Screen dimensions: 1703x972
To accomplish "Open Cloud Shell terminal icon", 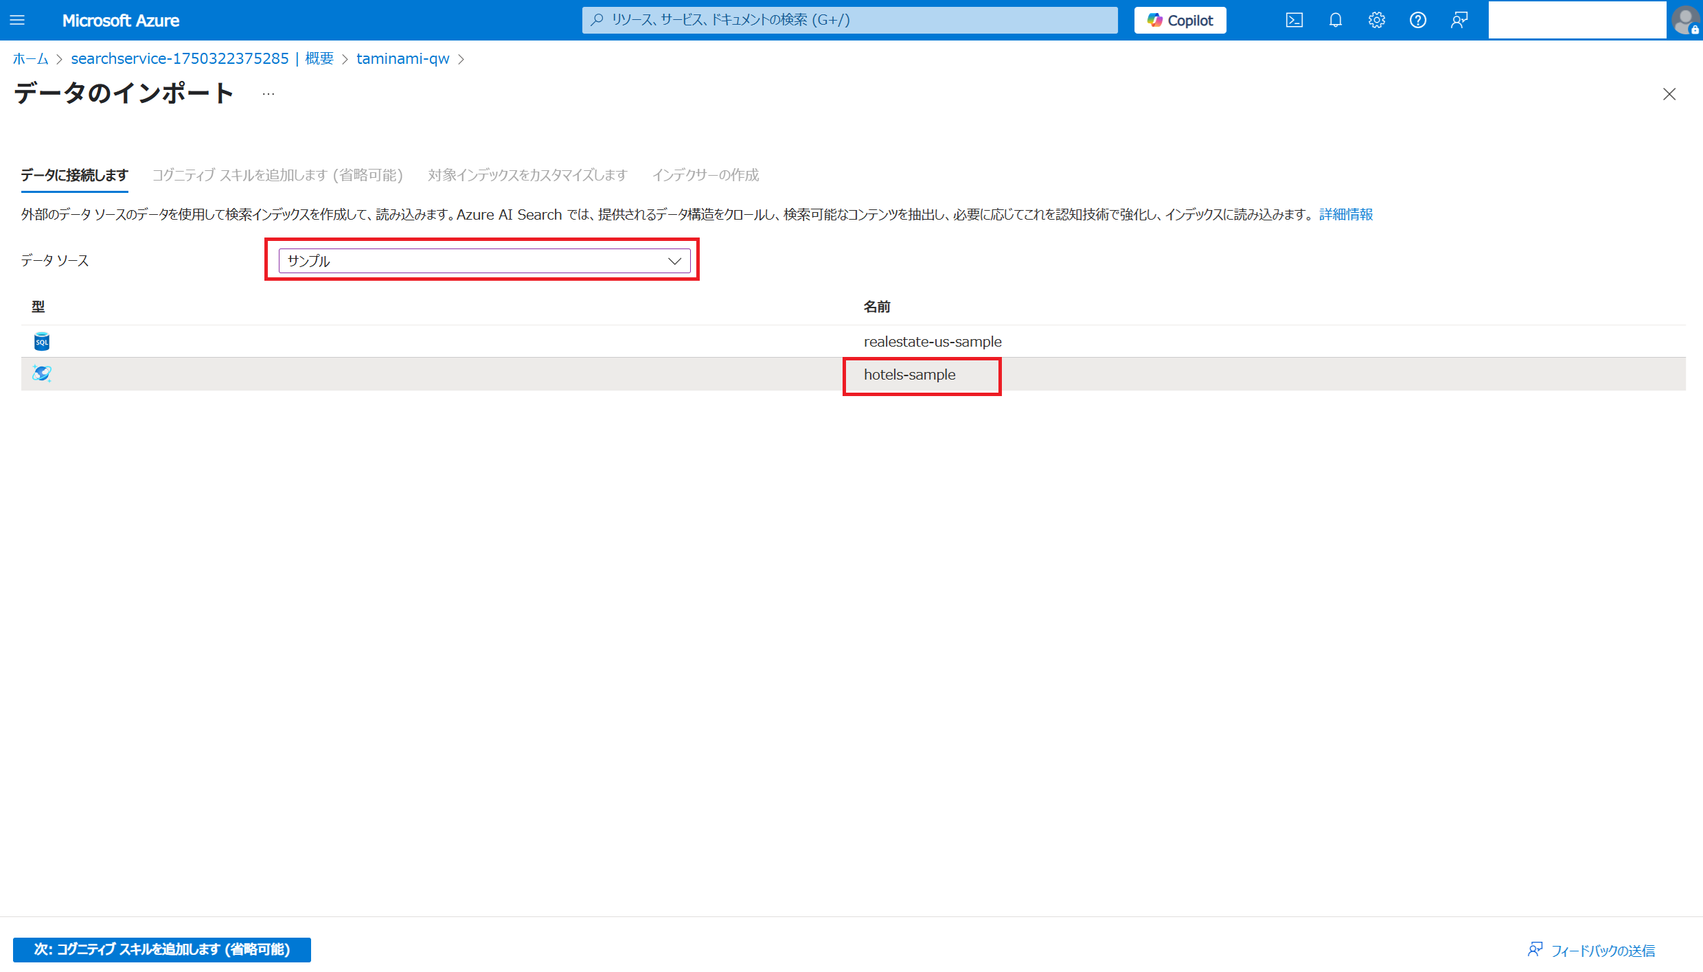I will pyautogui.click(x=1294, y=20).
